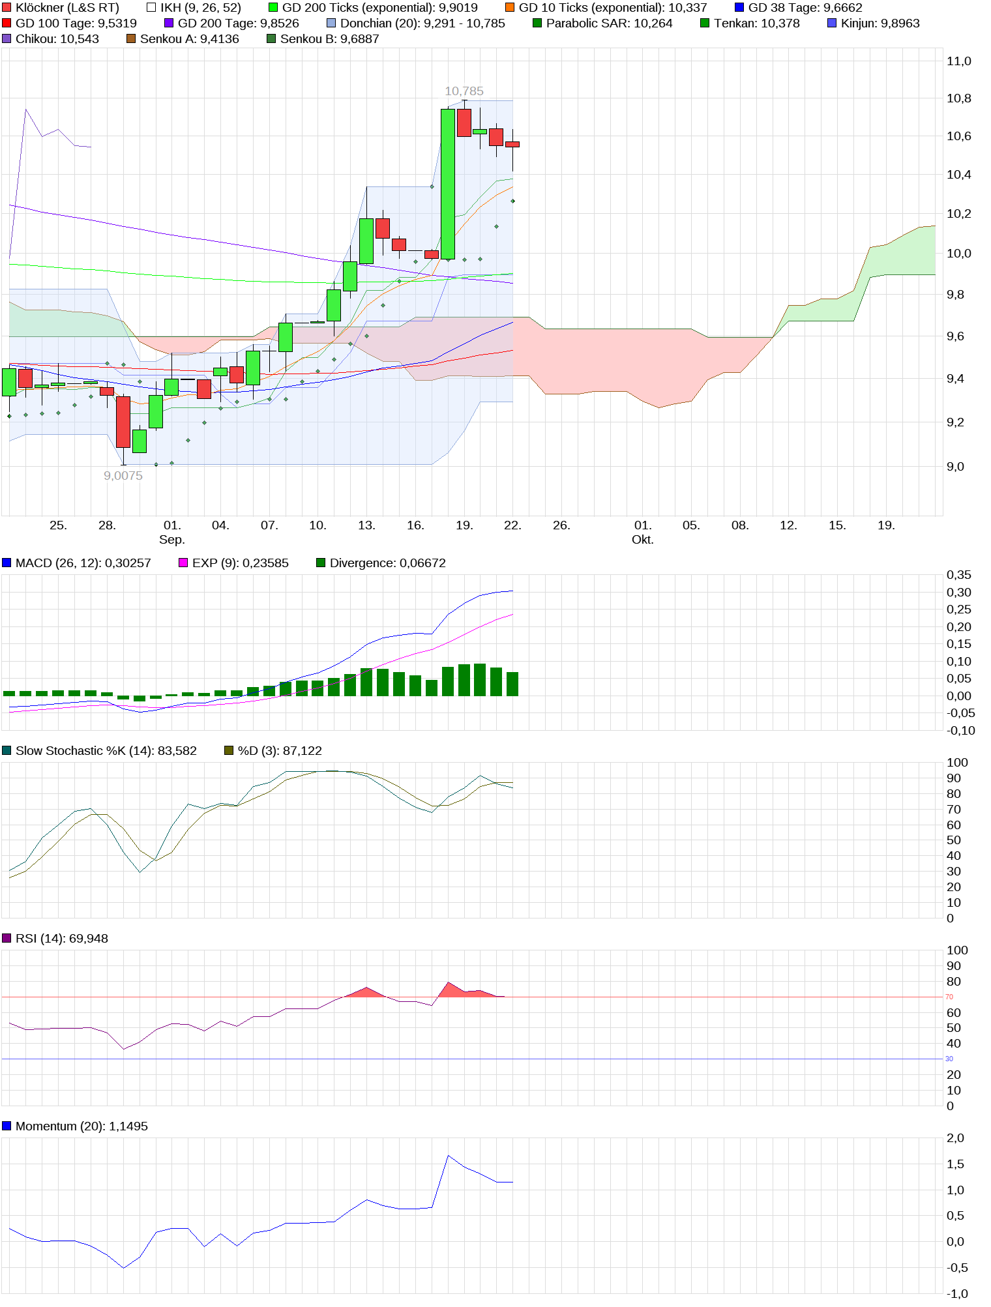Viewport: 991px width, 1307px height.
Task: Click the red GD 100 Tage legend swatch
Action: click(7, 23)
